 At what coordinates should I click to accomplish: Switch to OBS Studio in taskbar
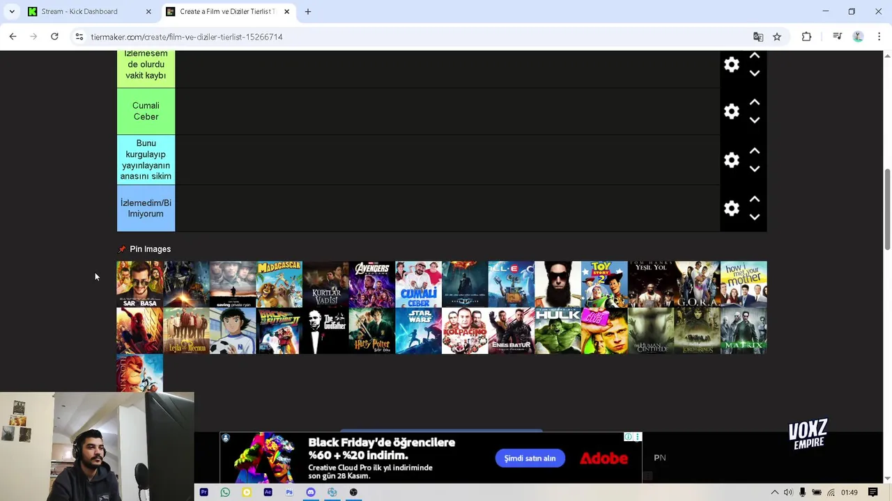pos(353,492)
